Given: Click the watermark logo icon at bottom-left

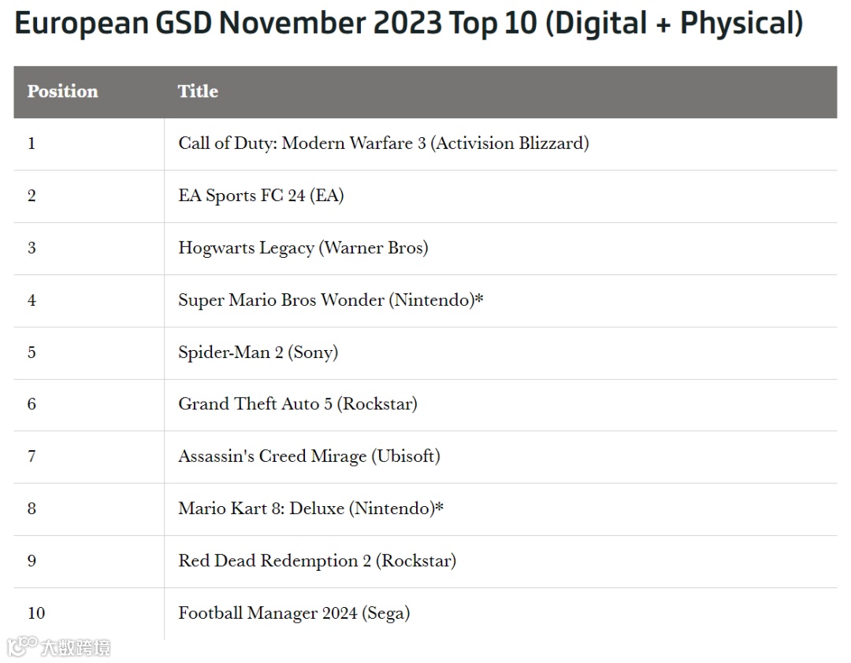Looking at the screenshot, I should pos(22,646).
